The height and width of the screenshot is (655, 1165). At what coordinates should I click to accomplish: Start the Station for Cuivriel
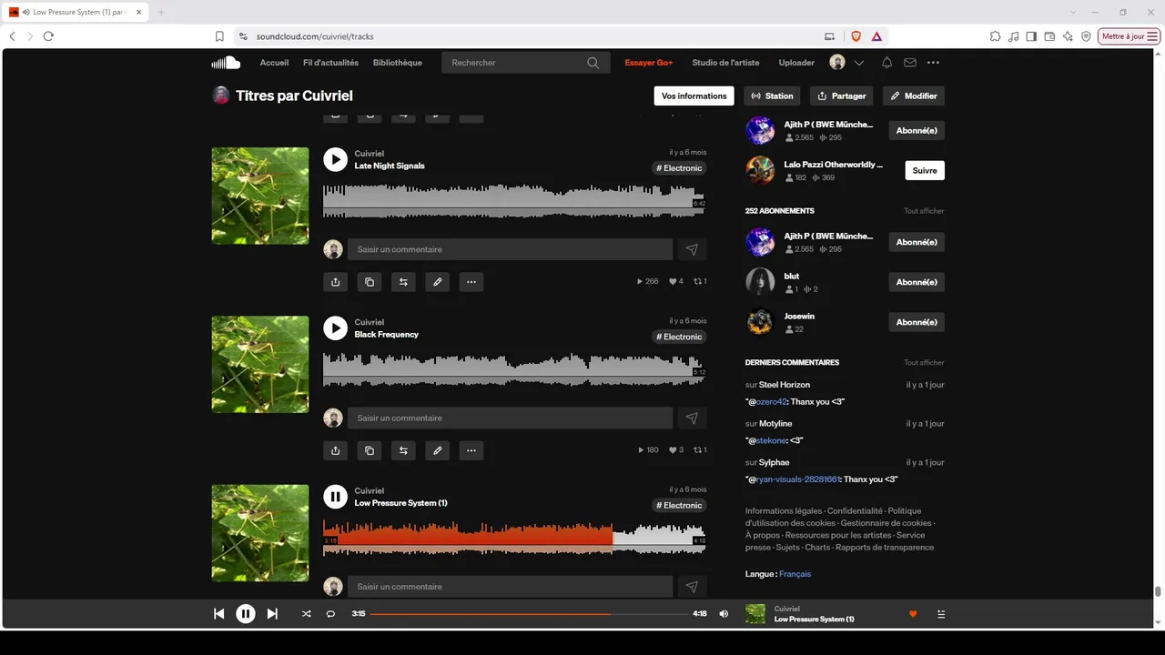pyautogui.click(x=772, y=96)
